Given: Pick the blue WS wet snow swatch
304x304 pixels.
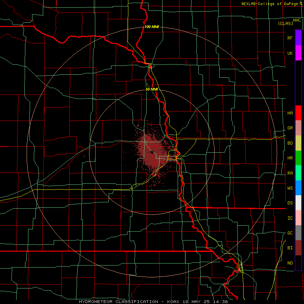Looking at the screenshot, I should [x=298, y=188].
